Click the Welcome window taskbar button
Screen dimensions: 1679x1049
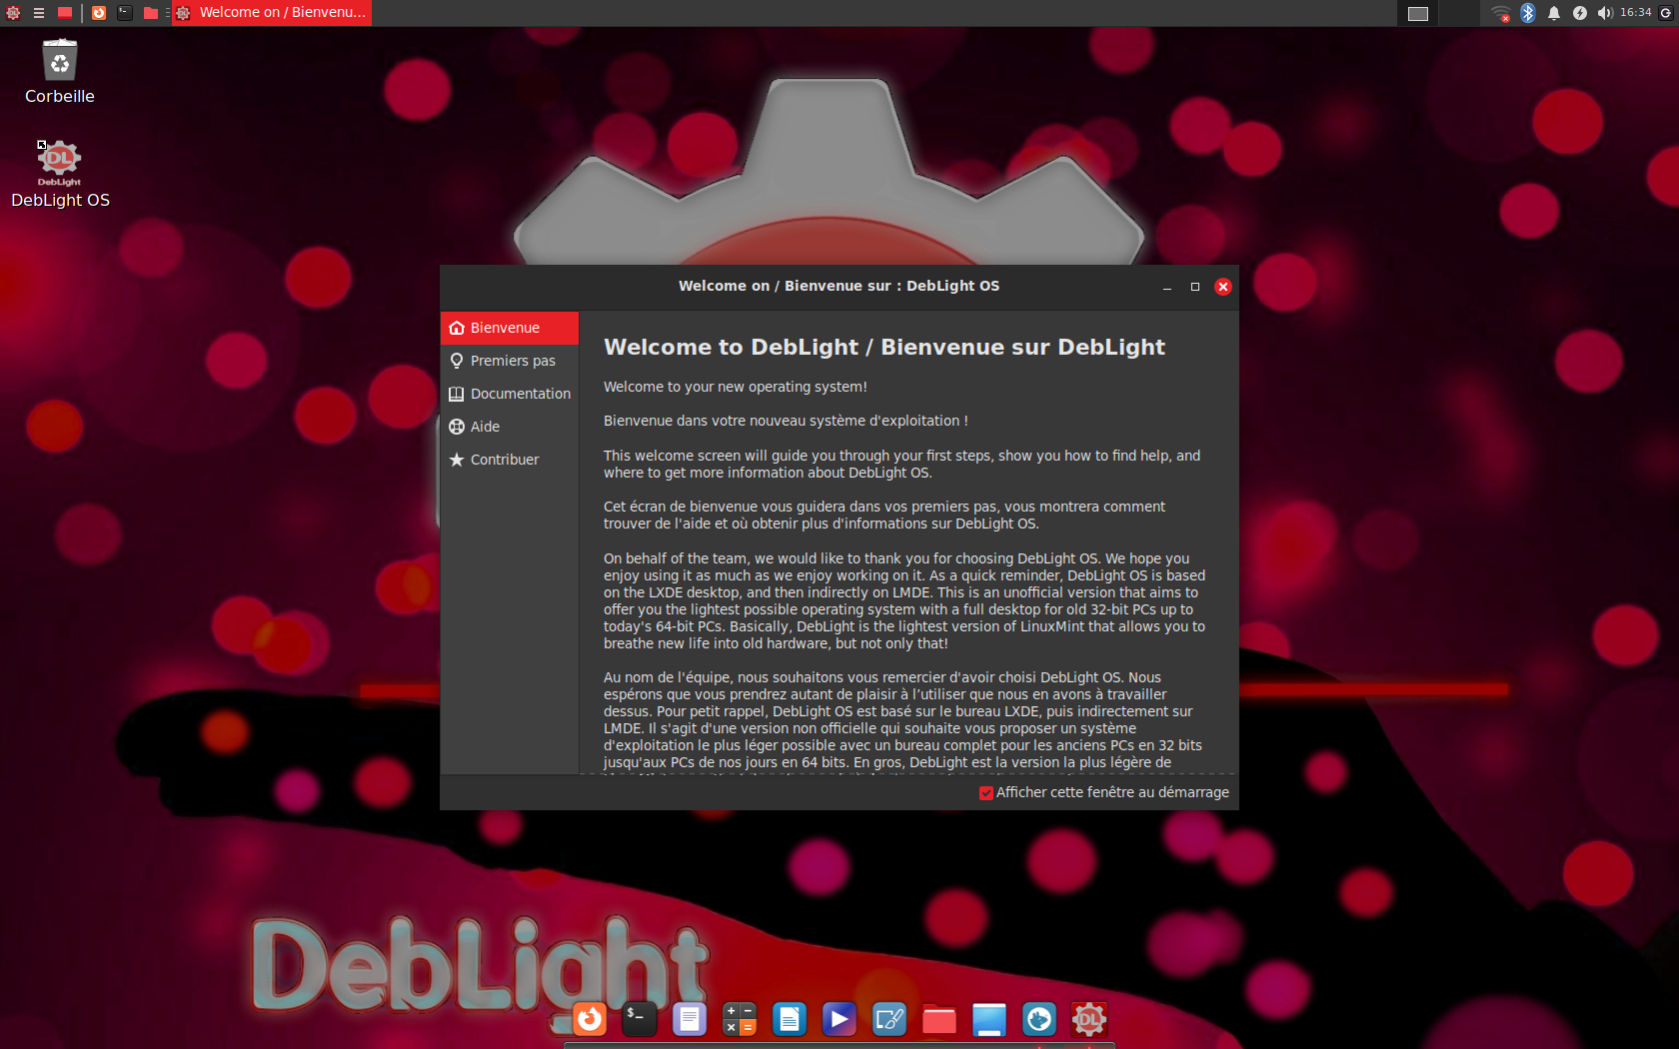[272, 13]
